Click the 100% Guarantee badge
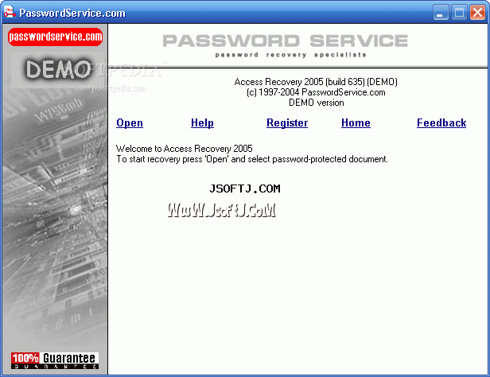The height and width of the screenshot is (377, 490). [55, 360]
